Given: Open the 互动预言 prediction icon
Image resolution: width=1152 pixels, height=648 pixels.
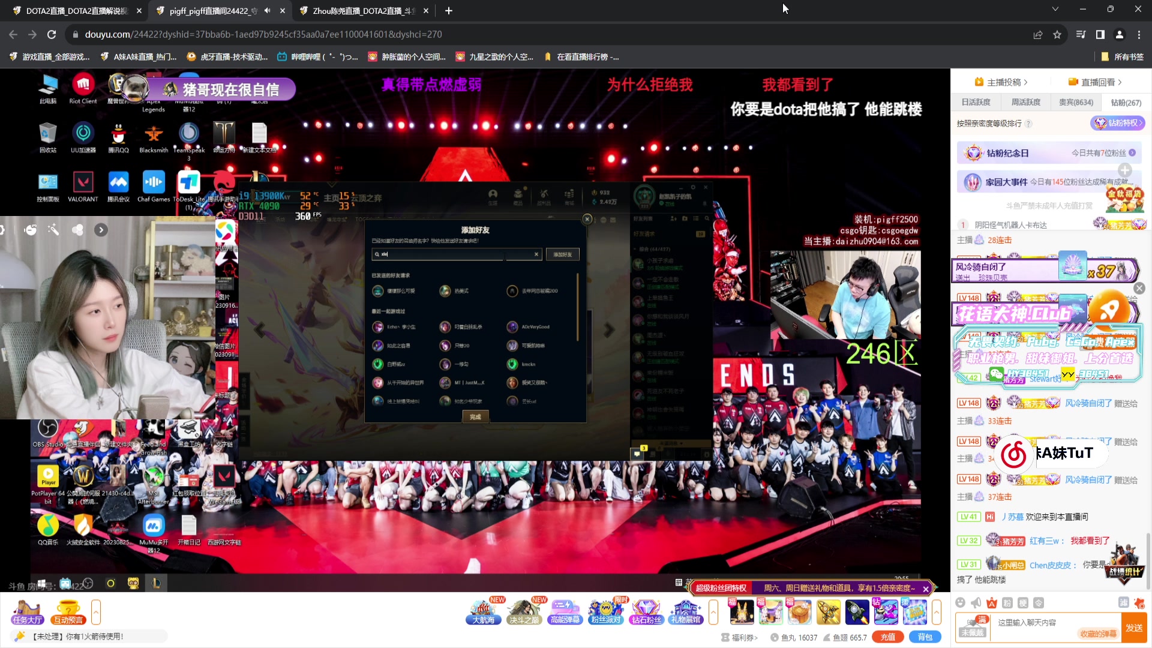Looking at the screenshot, I should coord(68,612).
